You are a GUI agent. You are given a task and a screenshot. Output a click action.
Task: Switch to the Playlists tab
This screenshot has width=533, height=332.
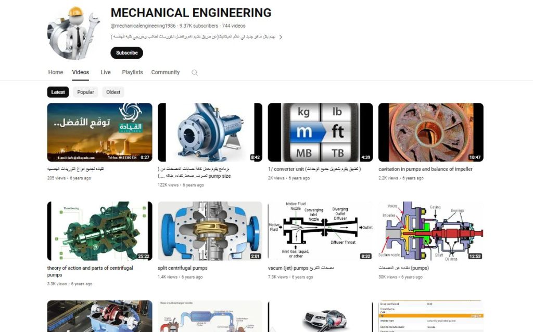132,72
